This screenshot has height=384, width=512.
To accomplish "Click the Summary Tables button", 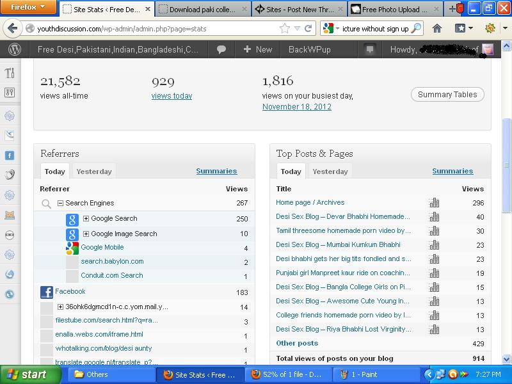I will click(447, 95).
